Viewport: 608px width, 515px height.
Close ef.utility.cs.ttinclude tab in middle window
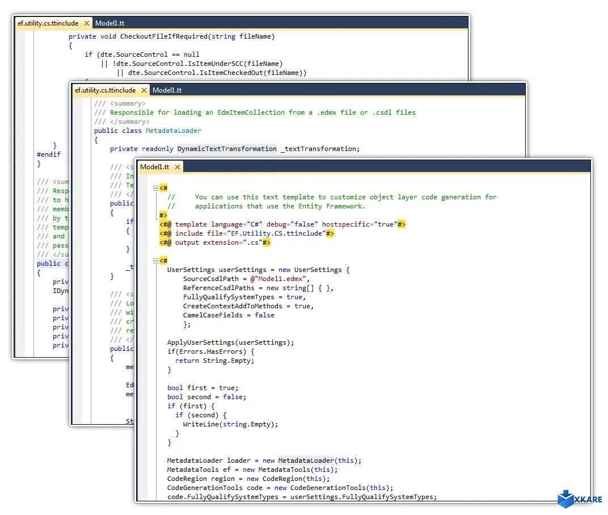click(144, 90)
